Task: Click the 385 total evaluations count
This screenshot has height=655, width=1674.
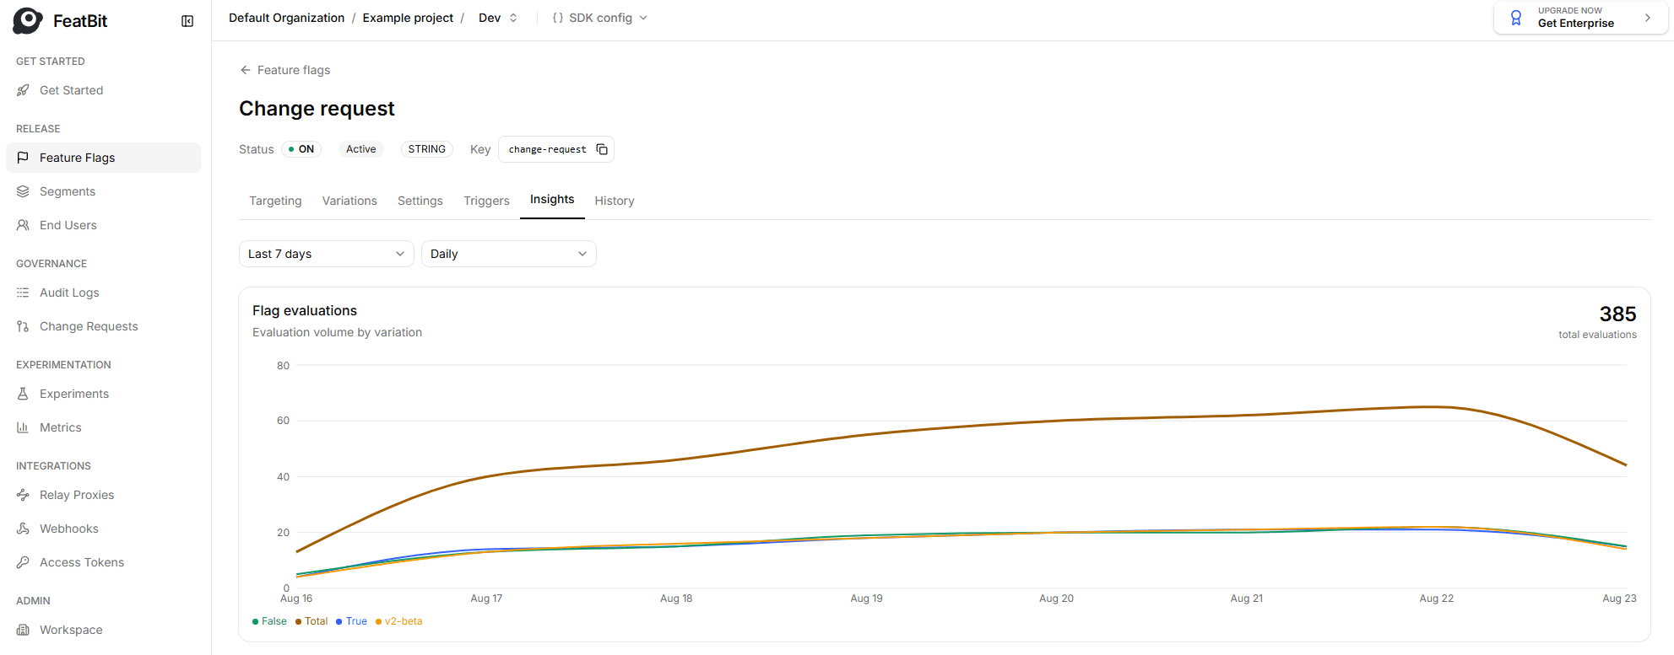Action: pos(1617,314)
